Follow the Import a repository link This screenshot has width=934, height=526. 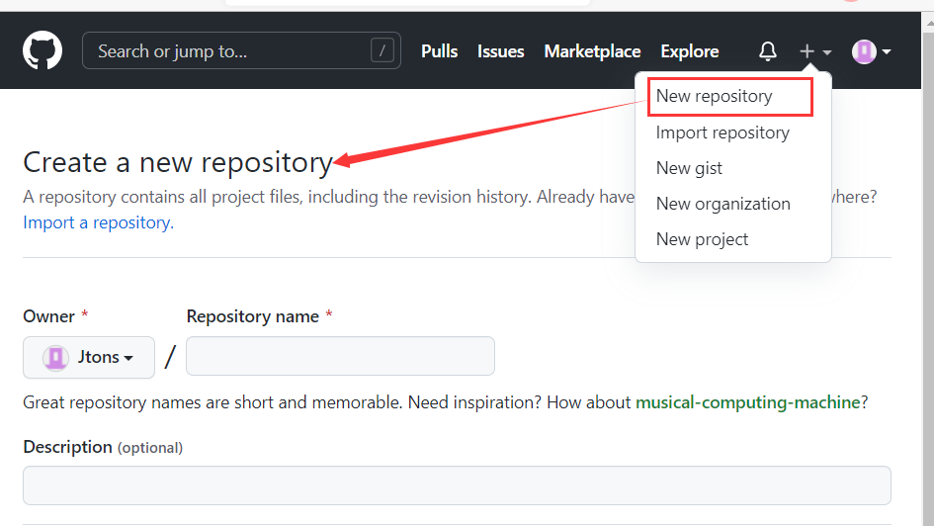point(98,222)
